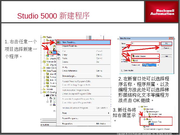Expand the MainTask tree node
The image size is (180, 135).
click(44, 40)
